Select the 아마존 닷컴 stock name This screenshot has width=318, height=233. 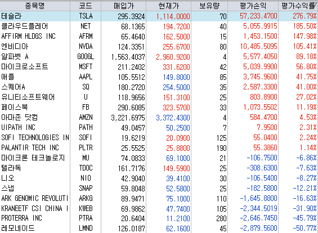click(20, 118)
